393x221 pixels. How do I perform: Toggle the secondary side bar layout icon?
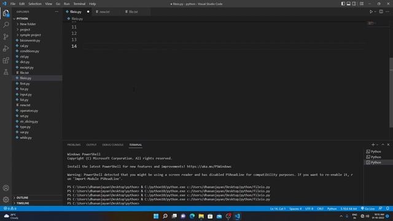click(354, 4)
